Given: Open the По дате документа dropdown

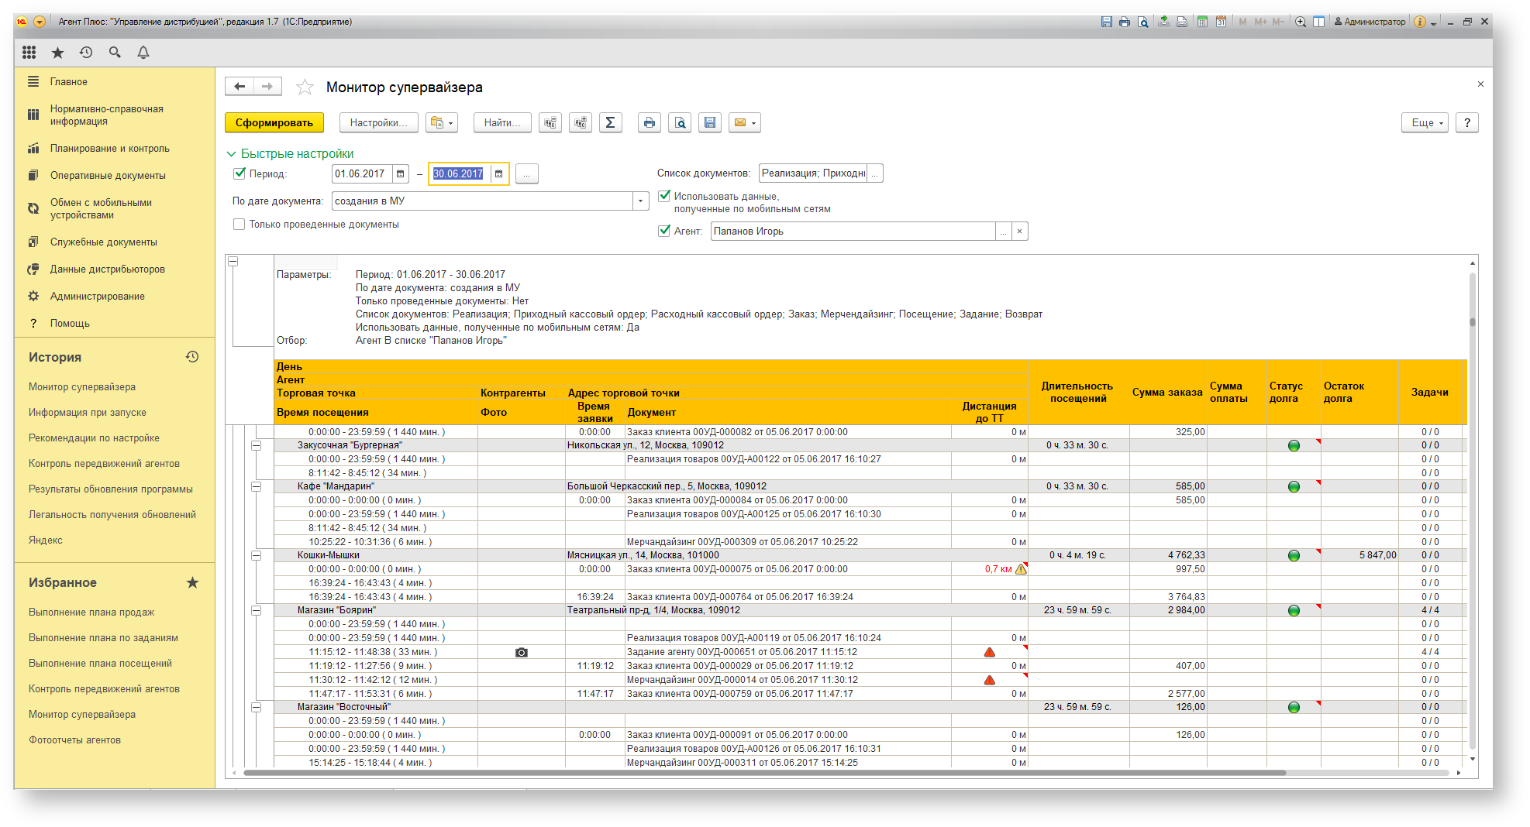Looking at the screenshot, I should coord(641,201).
